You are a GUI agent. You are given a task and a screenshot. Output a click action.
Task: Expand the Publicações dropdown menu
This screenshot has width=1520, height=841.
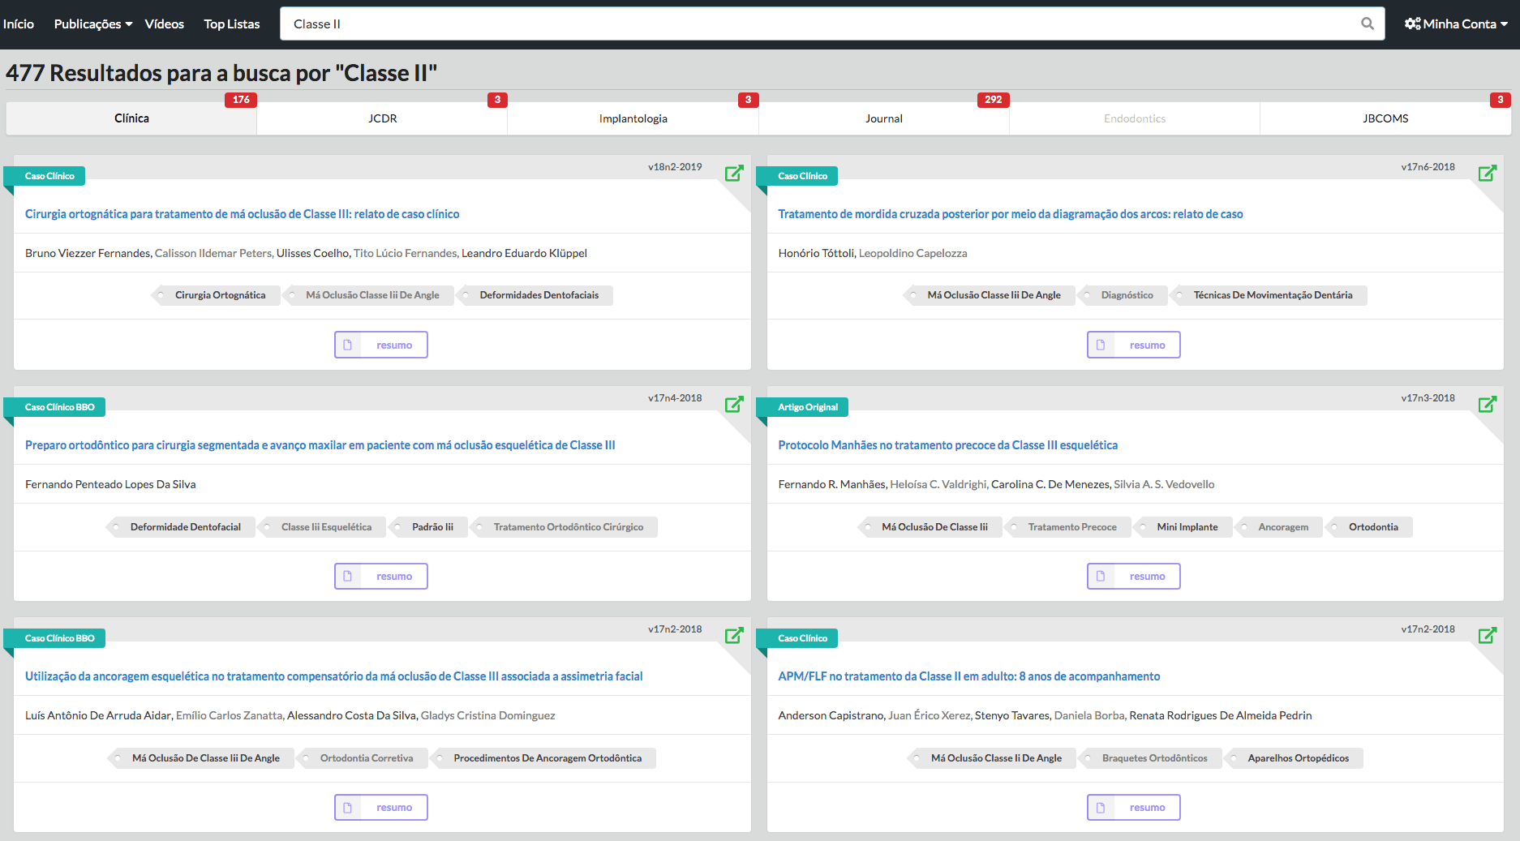(x=92, y=24)
